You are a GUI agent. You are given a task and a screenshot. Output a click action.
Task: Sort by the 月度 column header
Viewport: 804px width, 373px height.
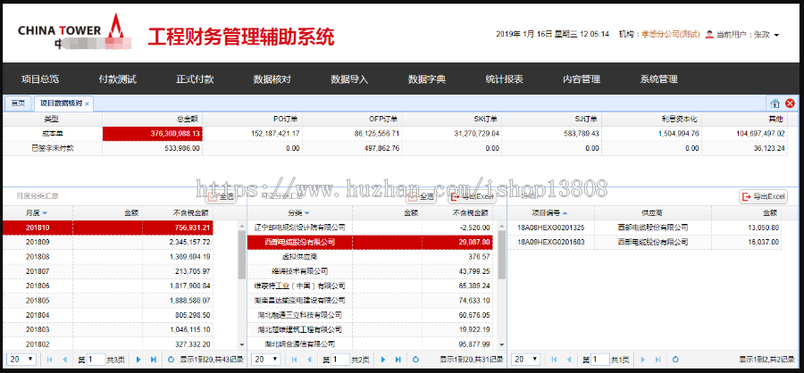(37, 212)
